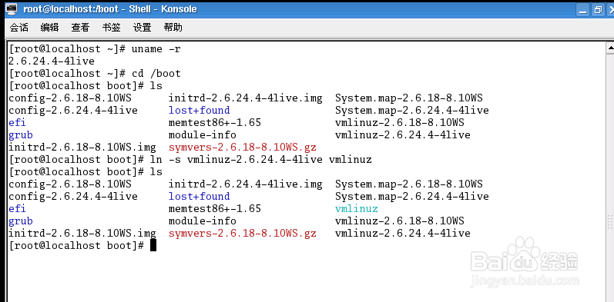Viewport: 614px width, 302px height.
Task: Click the cd /boot command line
Action: point(94,74)
